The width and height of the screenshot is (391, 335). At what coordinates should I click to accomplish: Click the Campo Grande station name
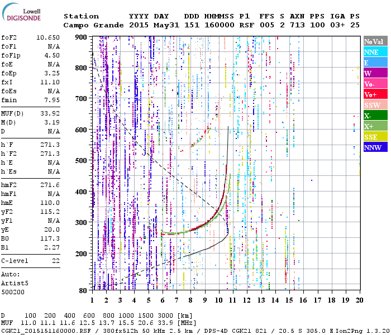93,25
